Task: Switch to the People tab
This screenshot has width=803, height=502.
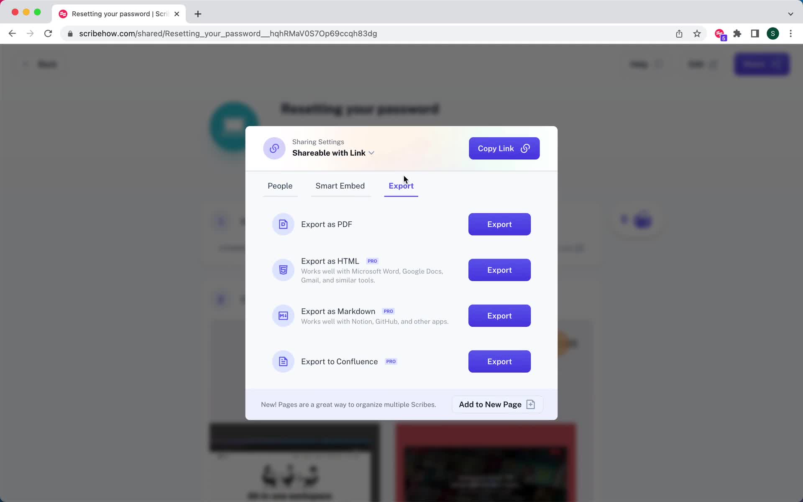Action: pos(280,186)
